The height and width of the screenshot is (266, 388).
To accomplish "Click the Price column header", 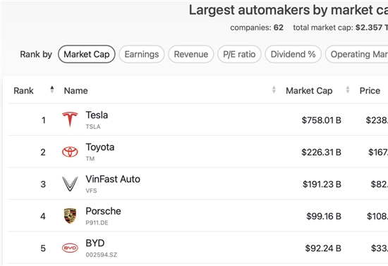I will click(370, 91).
